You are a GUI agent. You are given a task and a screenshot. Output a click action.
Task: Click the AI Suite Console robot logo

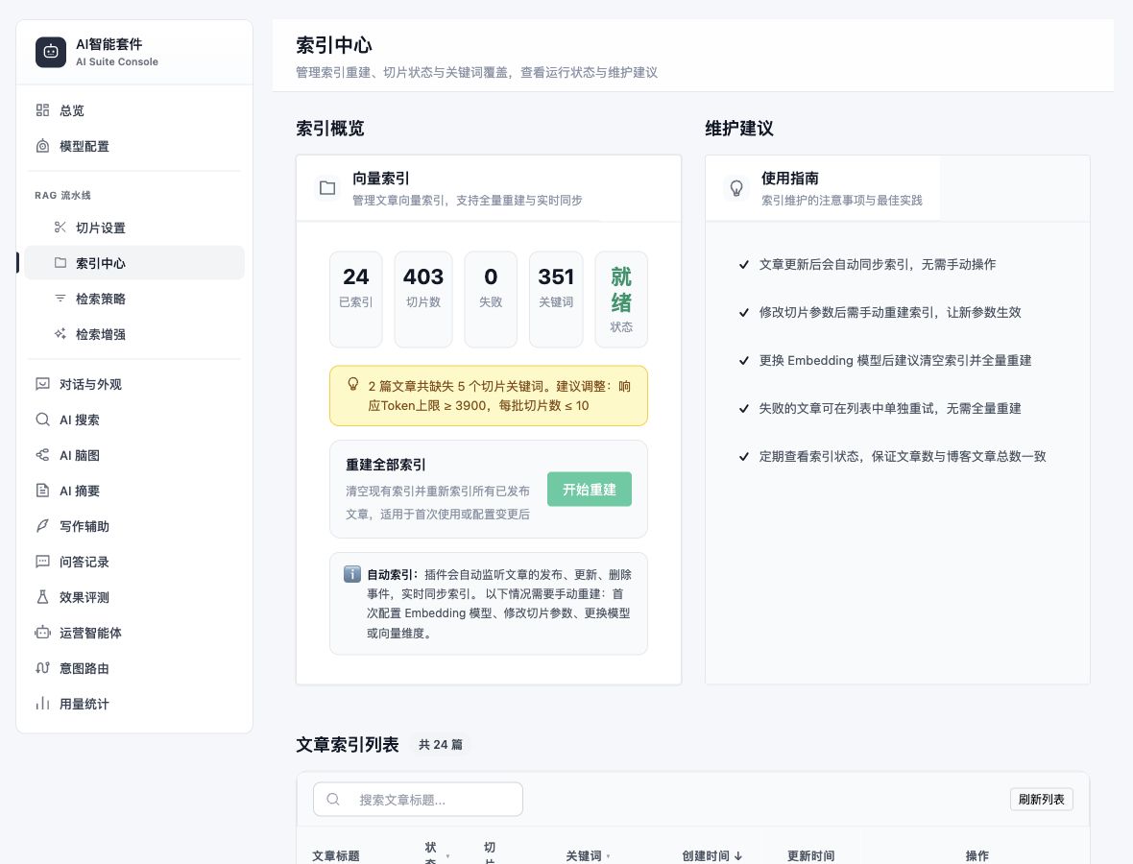(x=51, y=52)
